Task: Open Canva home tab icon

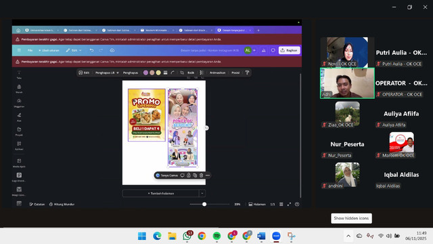Action: pyautogui.click(x=18, y=30)
